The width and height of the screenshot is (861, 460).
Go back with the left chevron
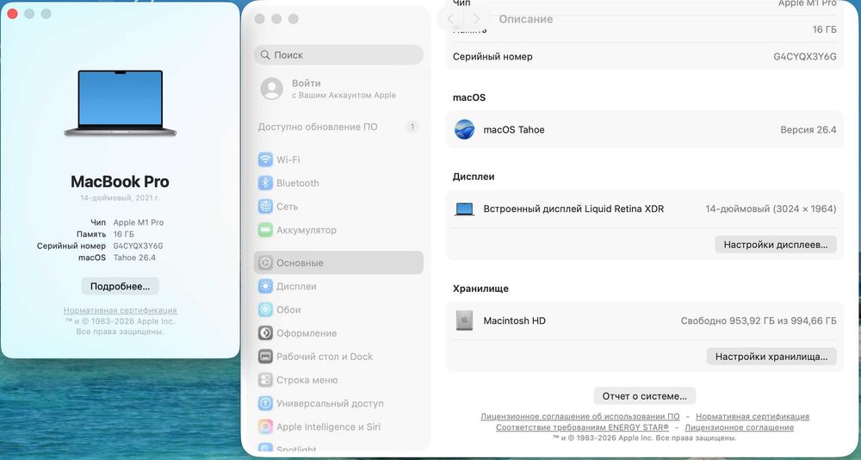pos(451,19)
